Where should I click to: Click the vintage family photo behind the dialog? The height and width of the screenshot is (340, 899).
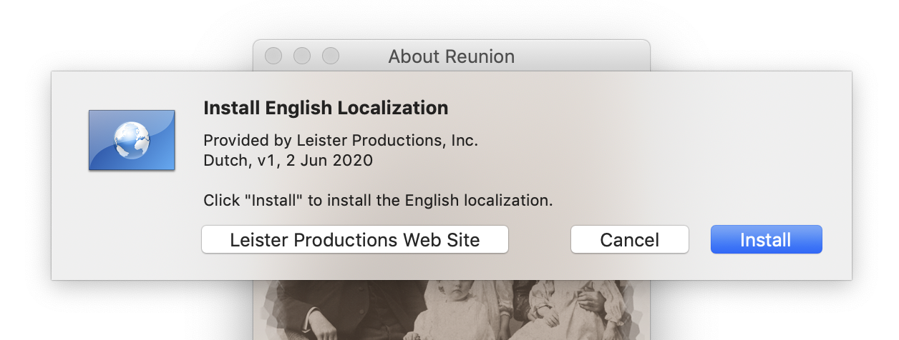coord(451,311)
